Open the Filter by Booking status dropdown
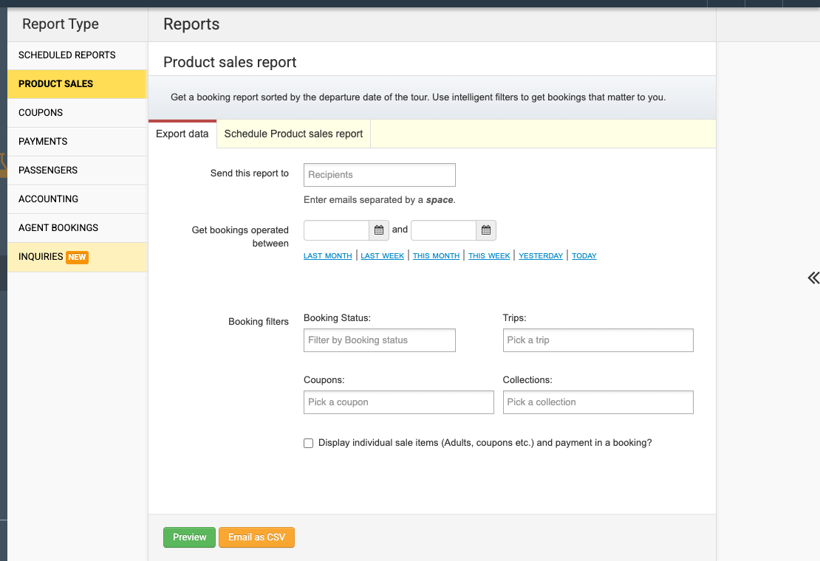This screenshot has height=561, width=820. 379,340
